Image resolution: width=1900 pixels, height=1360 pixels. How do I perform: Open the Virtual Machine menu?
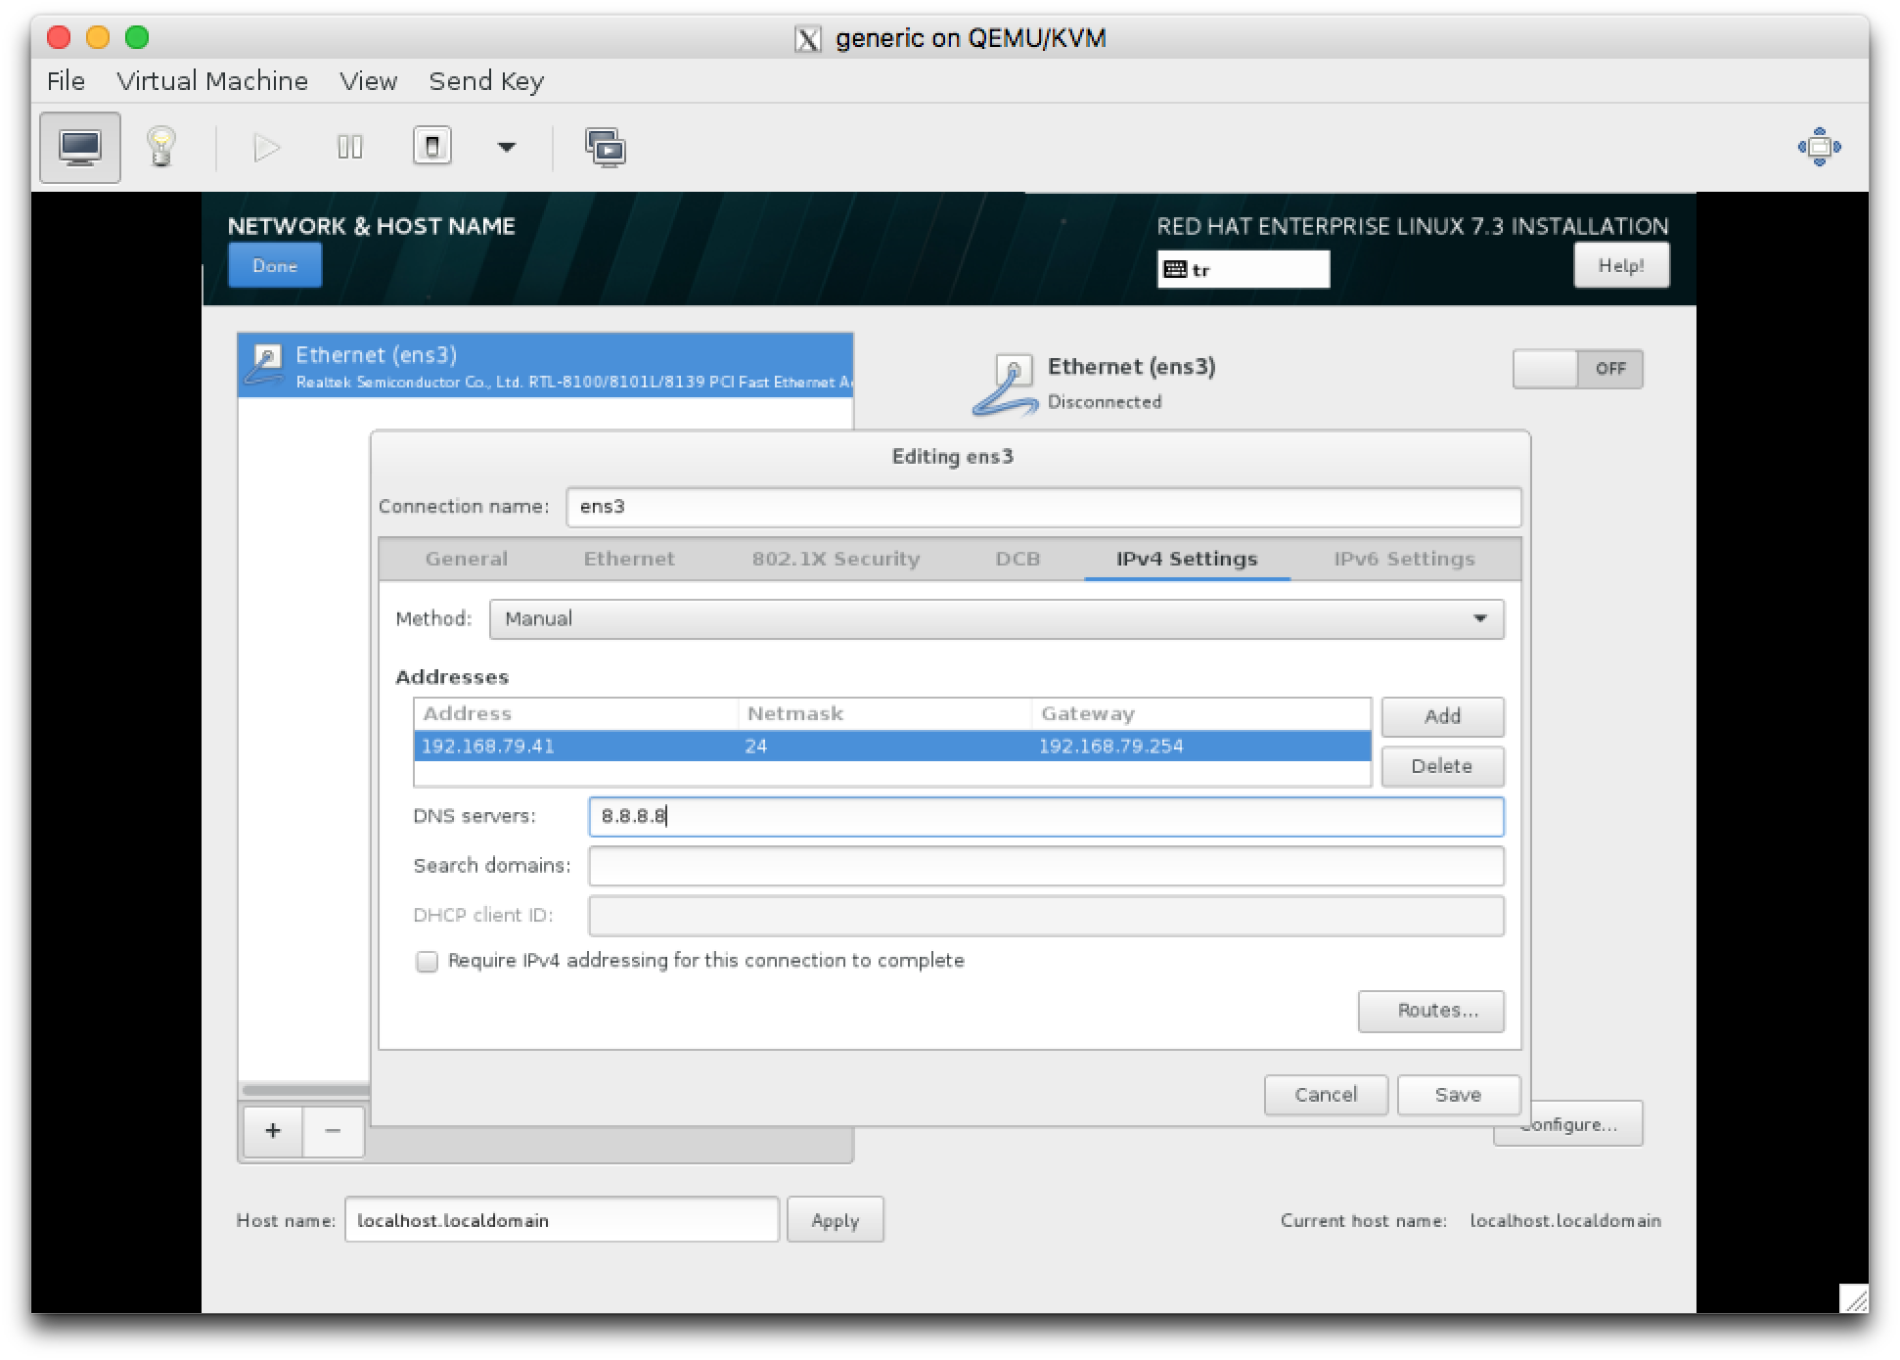212,81
